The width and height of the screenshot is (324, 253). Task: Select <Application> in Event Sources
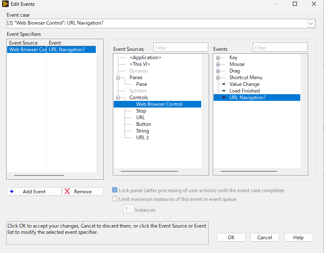145,58
